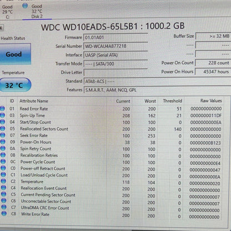Click status circle for Read Error Rate
This screenshot has width=231, height=231.
(2, 109)
